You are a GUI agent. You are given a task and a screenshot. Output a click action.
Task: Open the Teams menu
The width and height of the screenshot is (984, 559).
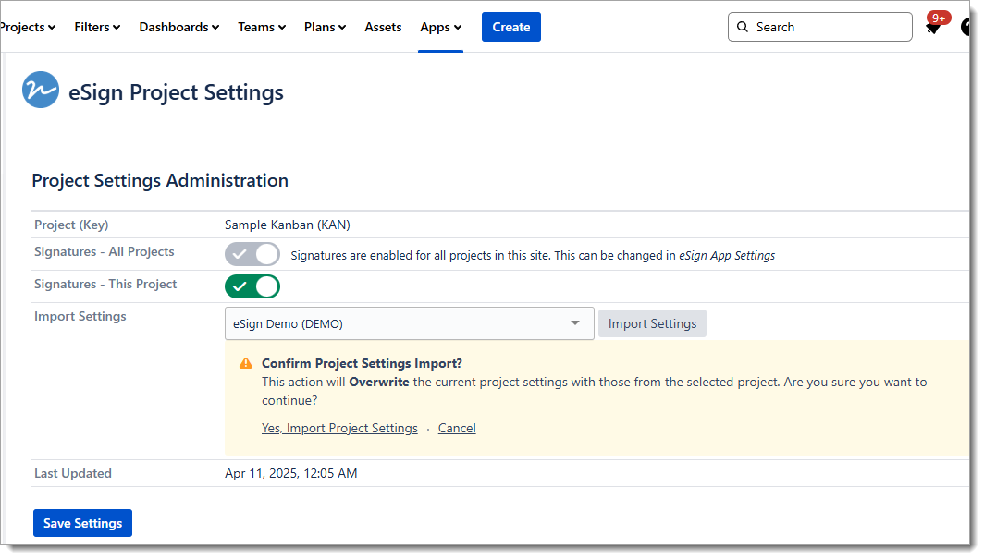[x=262, y=27]
